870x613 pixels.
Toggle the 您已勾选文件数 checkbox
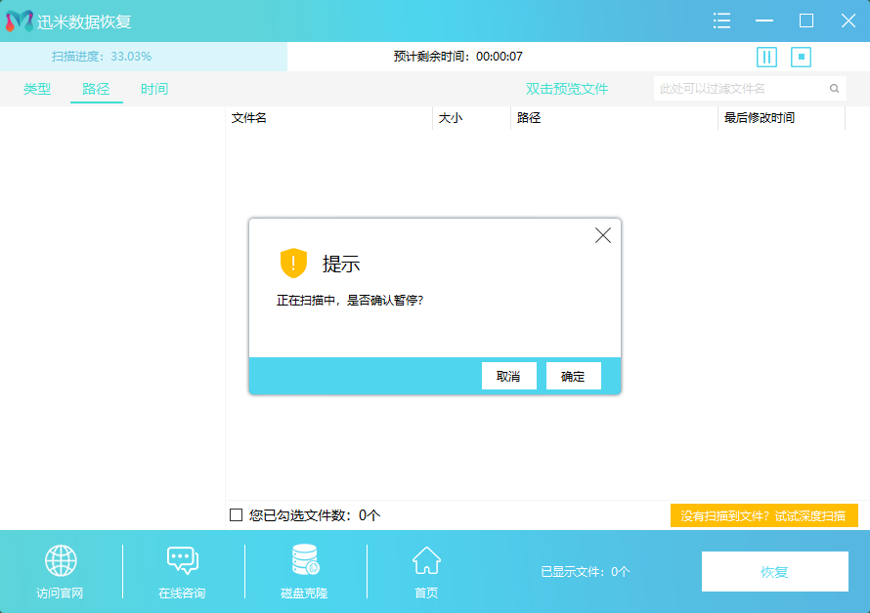coord(236,515)
